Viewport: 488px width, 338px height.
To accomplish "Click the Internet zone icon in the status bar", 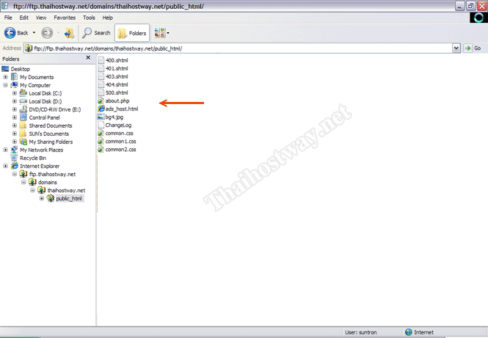I will point(409,332).
